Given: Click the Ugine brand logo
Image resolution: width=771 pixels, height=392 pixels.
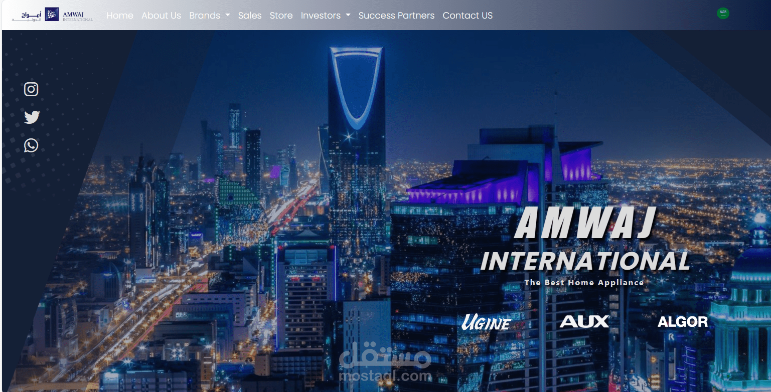Looking at the screenshot, I should tap(486, 322).
